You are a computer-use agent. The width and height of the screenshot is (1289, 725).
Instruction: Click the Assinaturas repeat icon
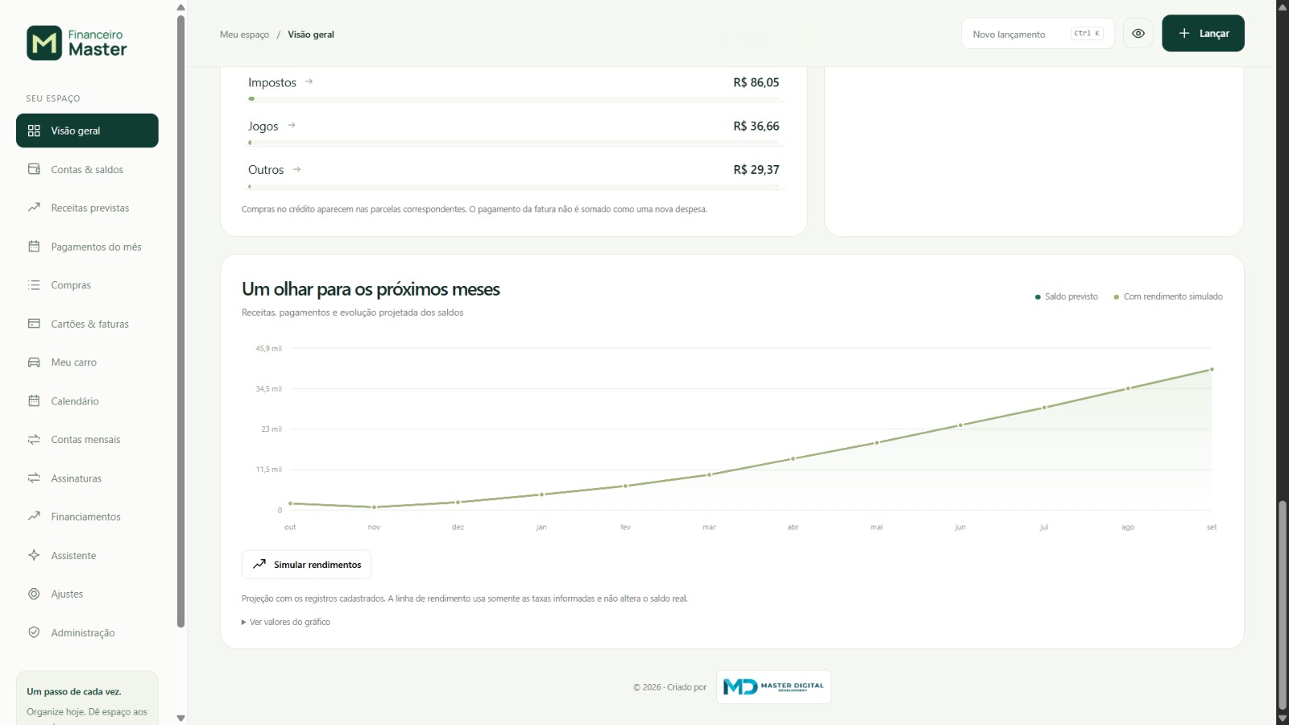34,478
